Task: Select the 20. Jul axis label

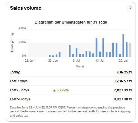Action: 123,61
